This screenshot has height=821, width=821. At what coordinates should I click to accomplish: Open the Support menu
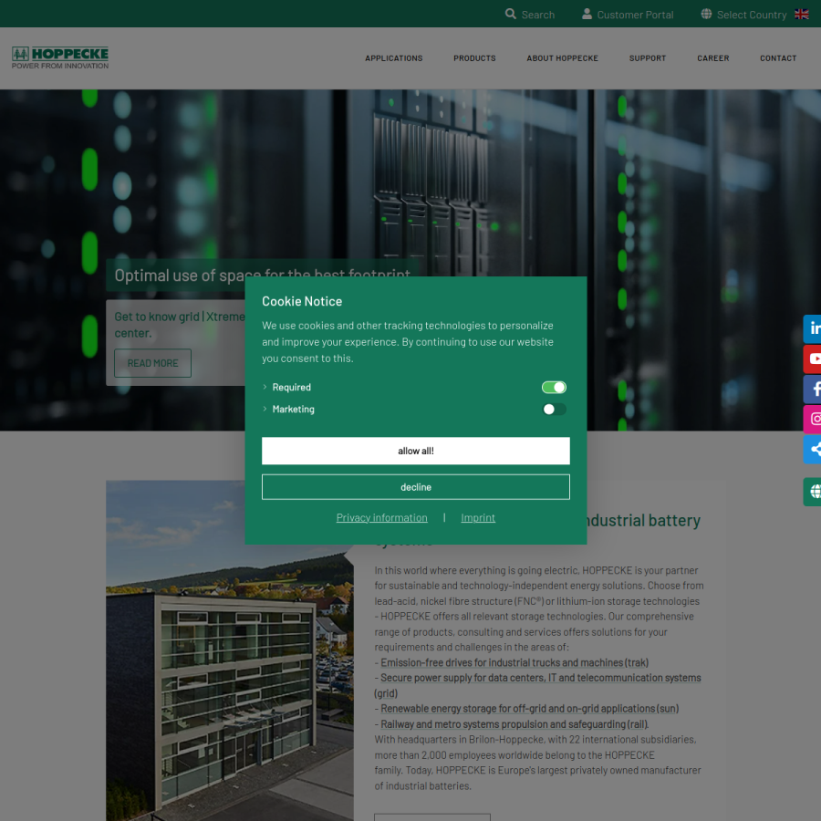coord(647,58)
